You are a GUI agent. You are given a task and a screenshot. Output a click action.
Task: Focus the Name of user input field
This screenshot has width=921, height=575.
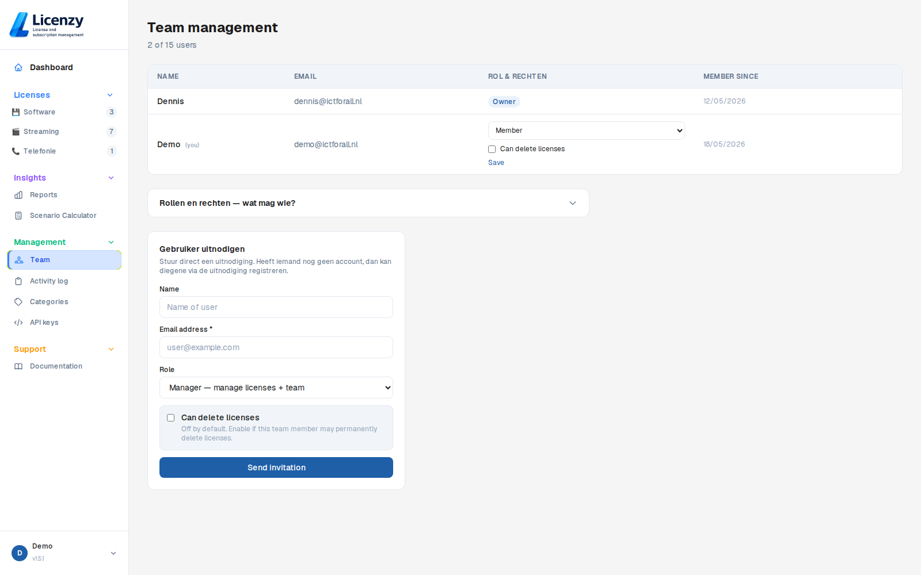276,307
